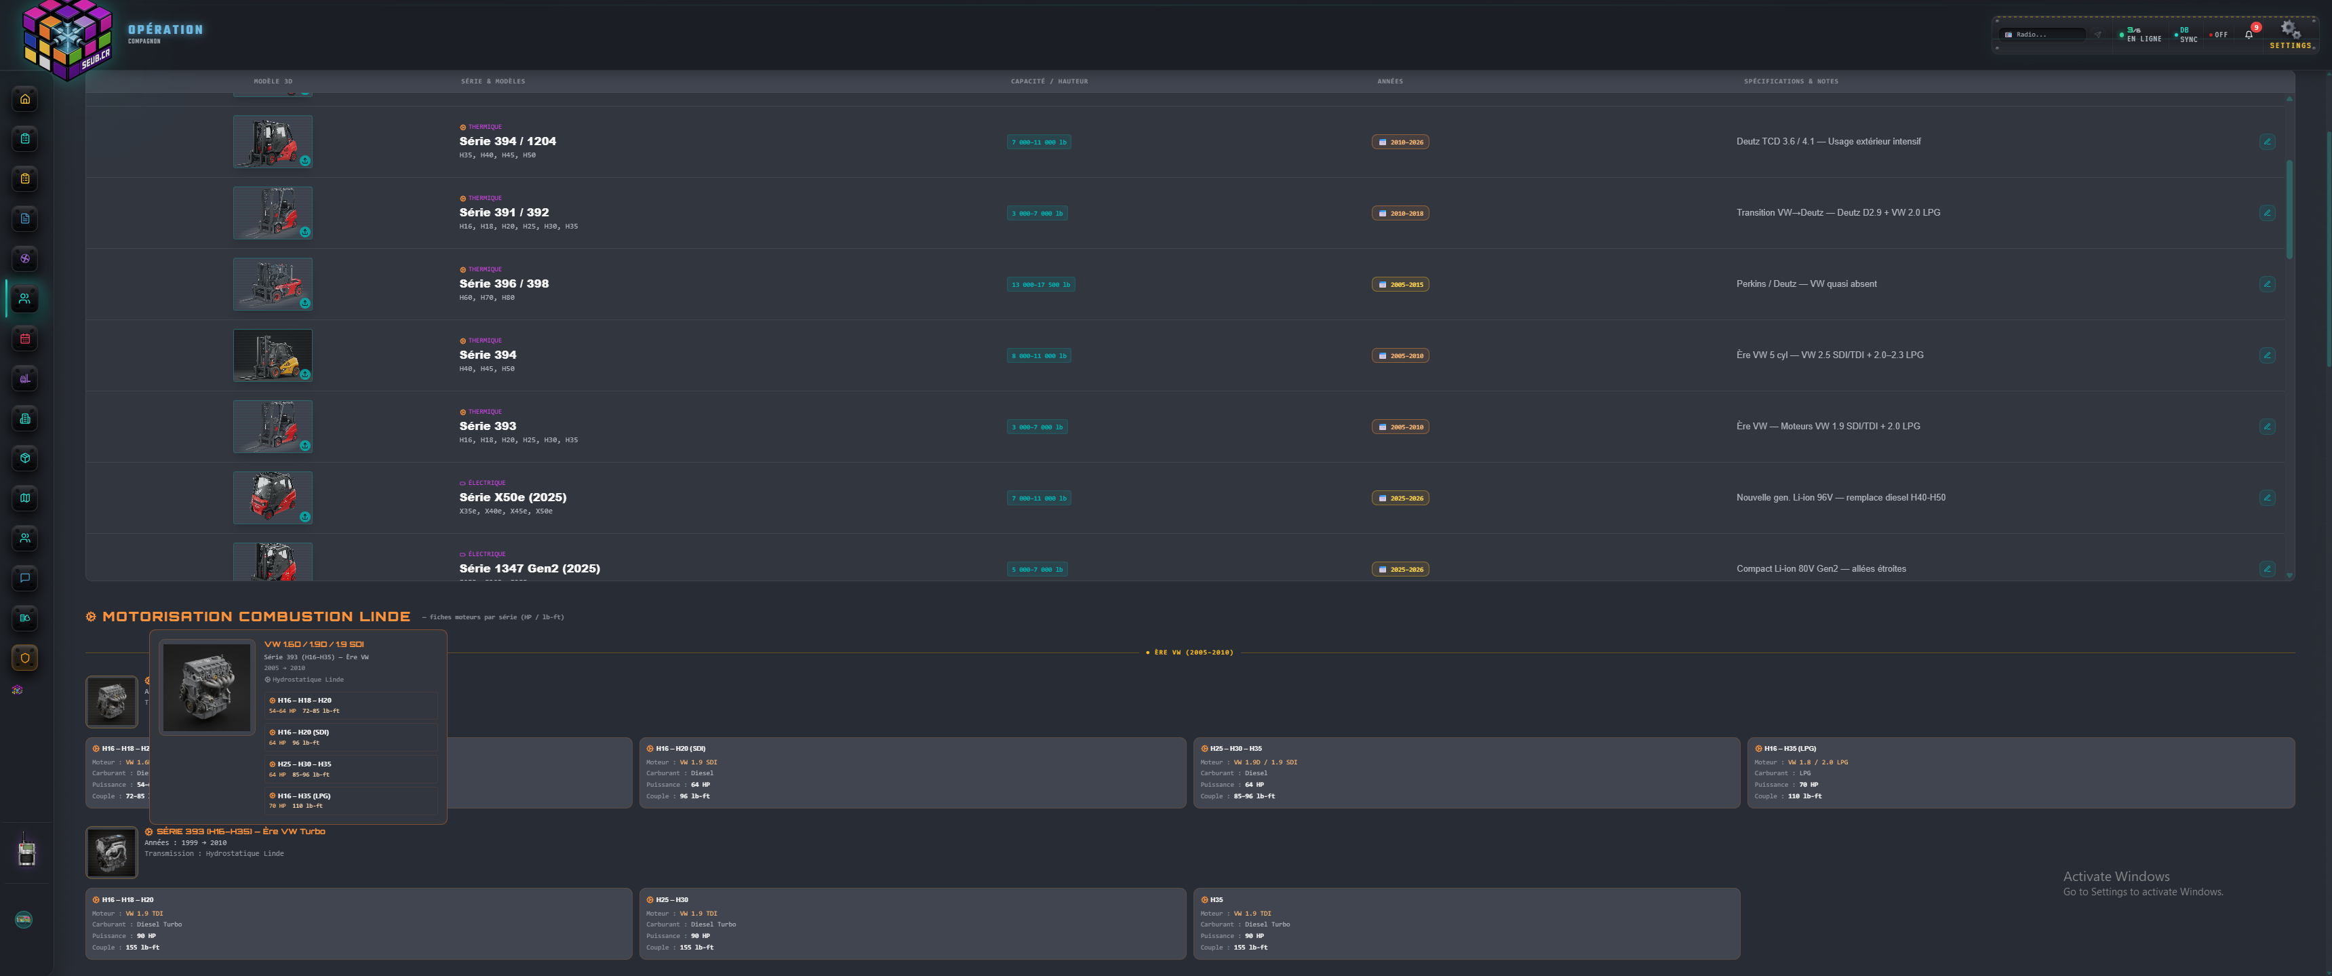Viewport: 2332px width, 976px height.
Task: Open the Série X50e (2025) title
Action: [513, 498]
